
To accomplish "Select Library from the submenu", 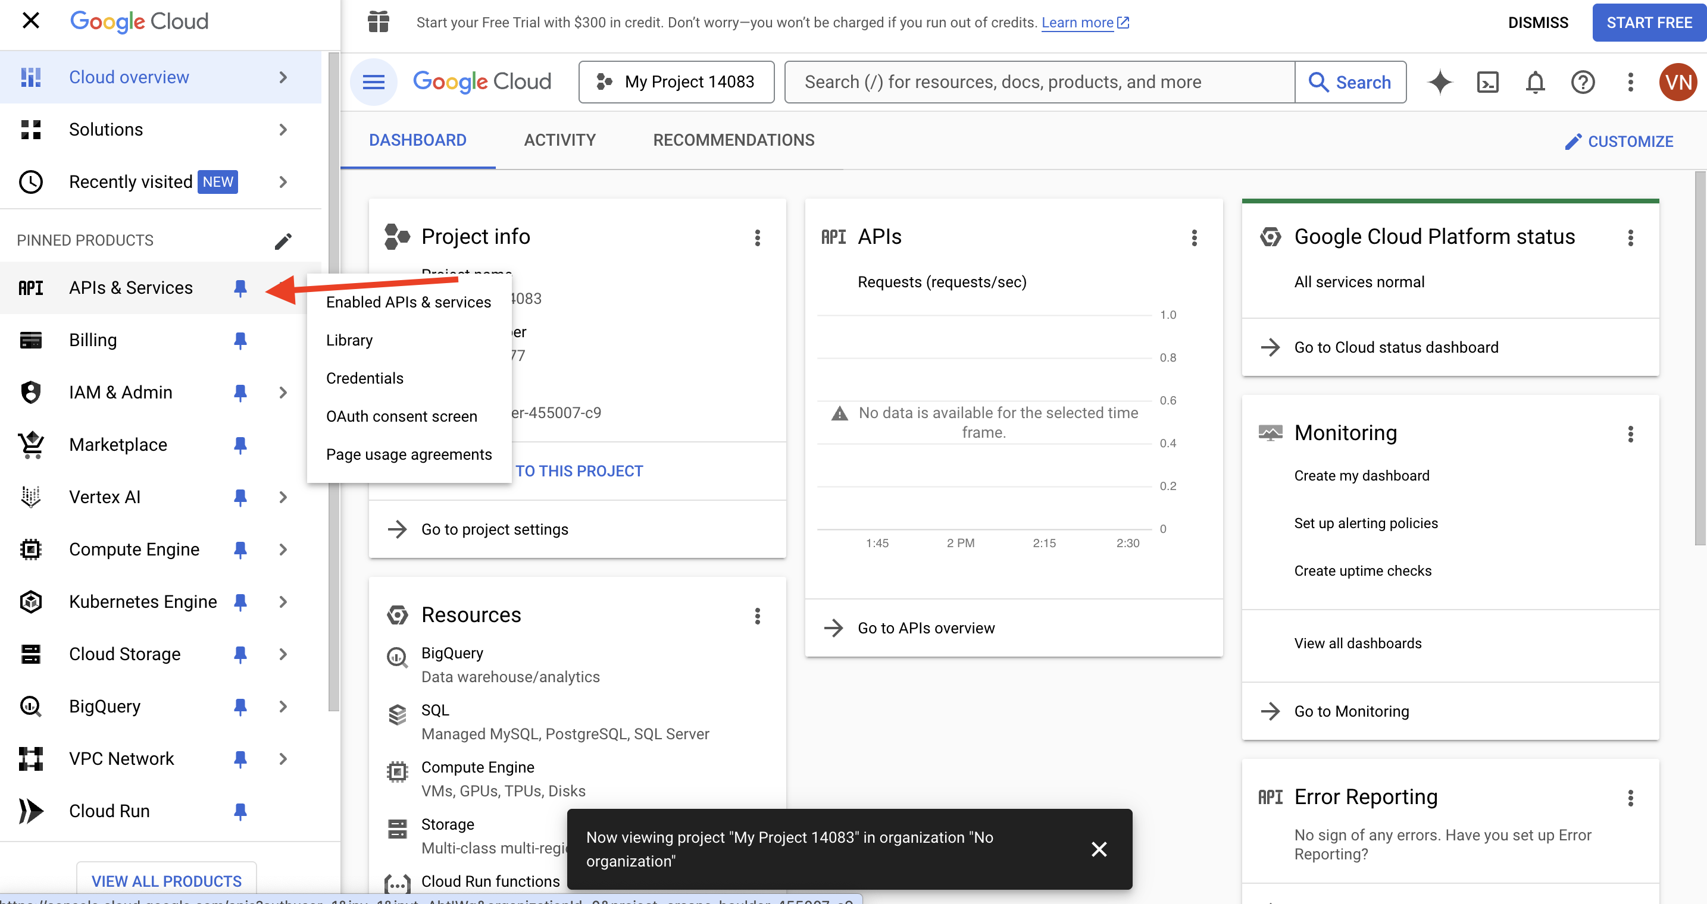I will (408, 340).
